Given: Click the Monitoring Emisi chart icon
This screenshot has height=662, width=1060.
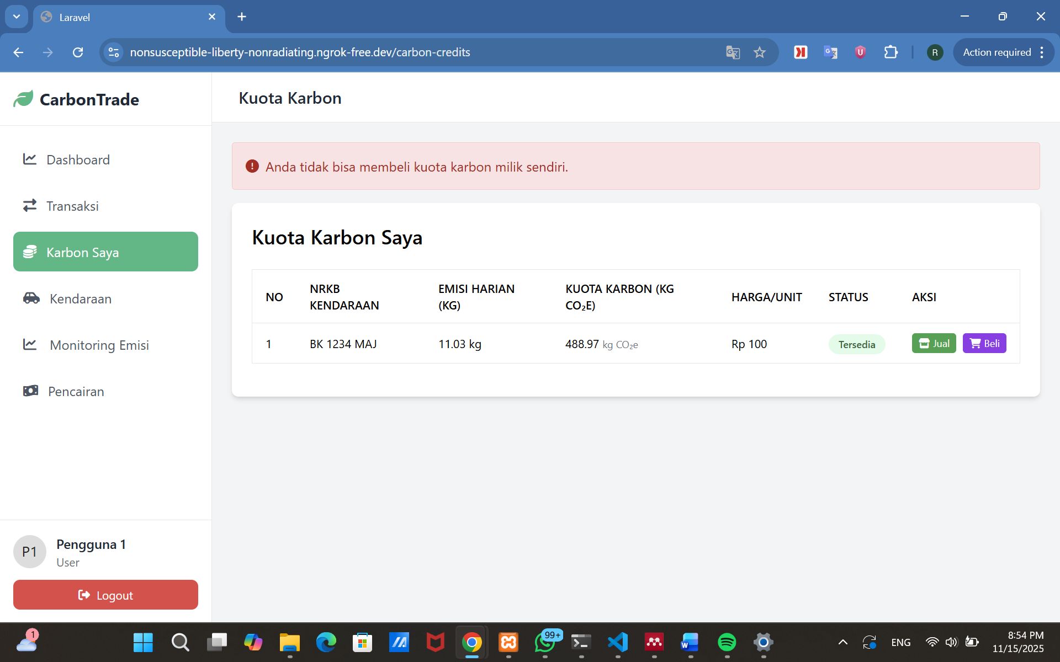Looking at the screenshot, I should [30, 345].
